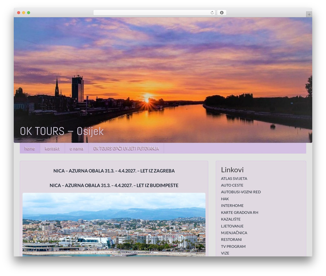Open the VIZE link
Screen dimensions: 326x276
(225, 253)
